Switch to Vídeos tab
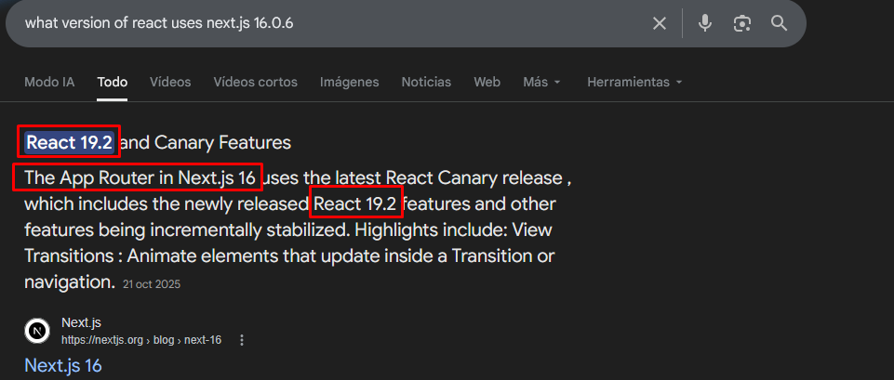This screenshot has width=894, height=380. tap(170, 82)
